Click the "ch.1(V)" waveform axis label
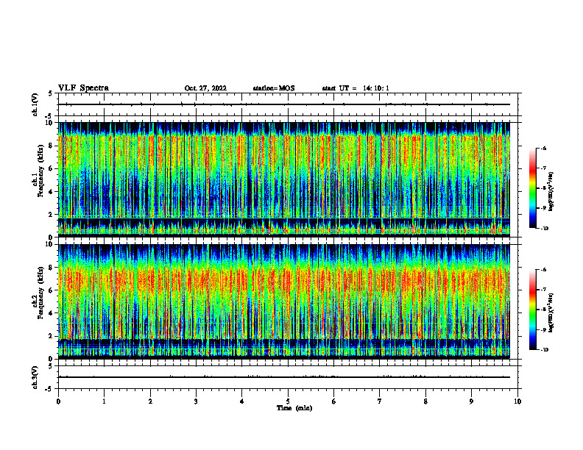 (x=35, y=104)
